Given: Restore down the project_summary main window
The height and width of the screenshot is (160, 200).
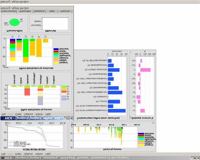Looking at the screenshot, I should [x=195, y=158].
